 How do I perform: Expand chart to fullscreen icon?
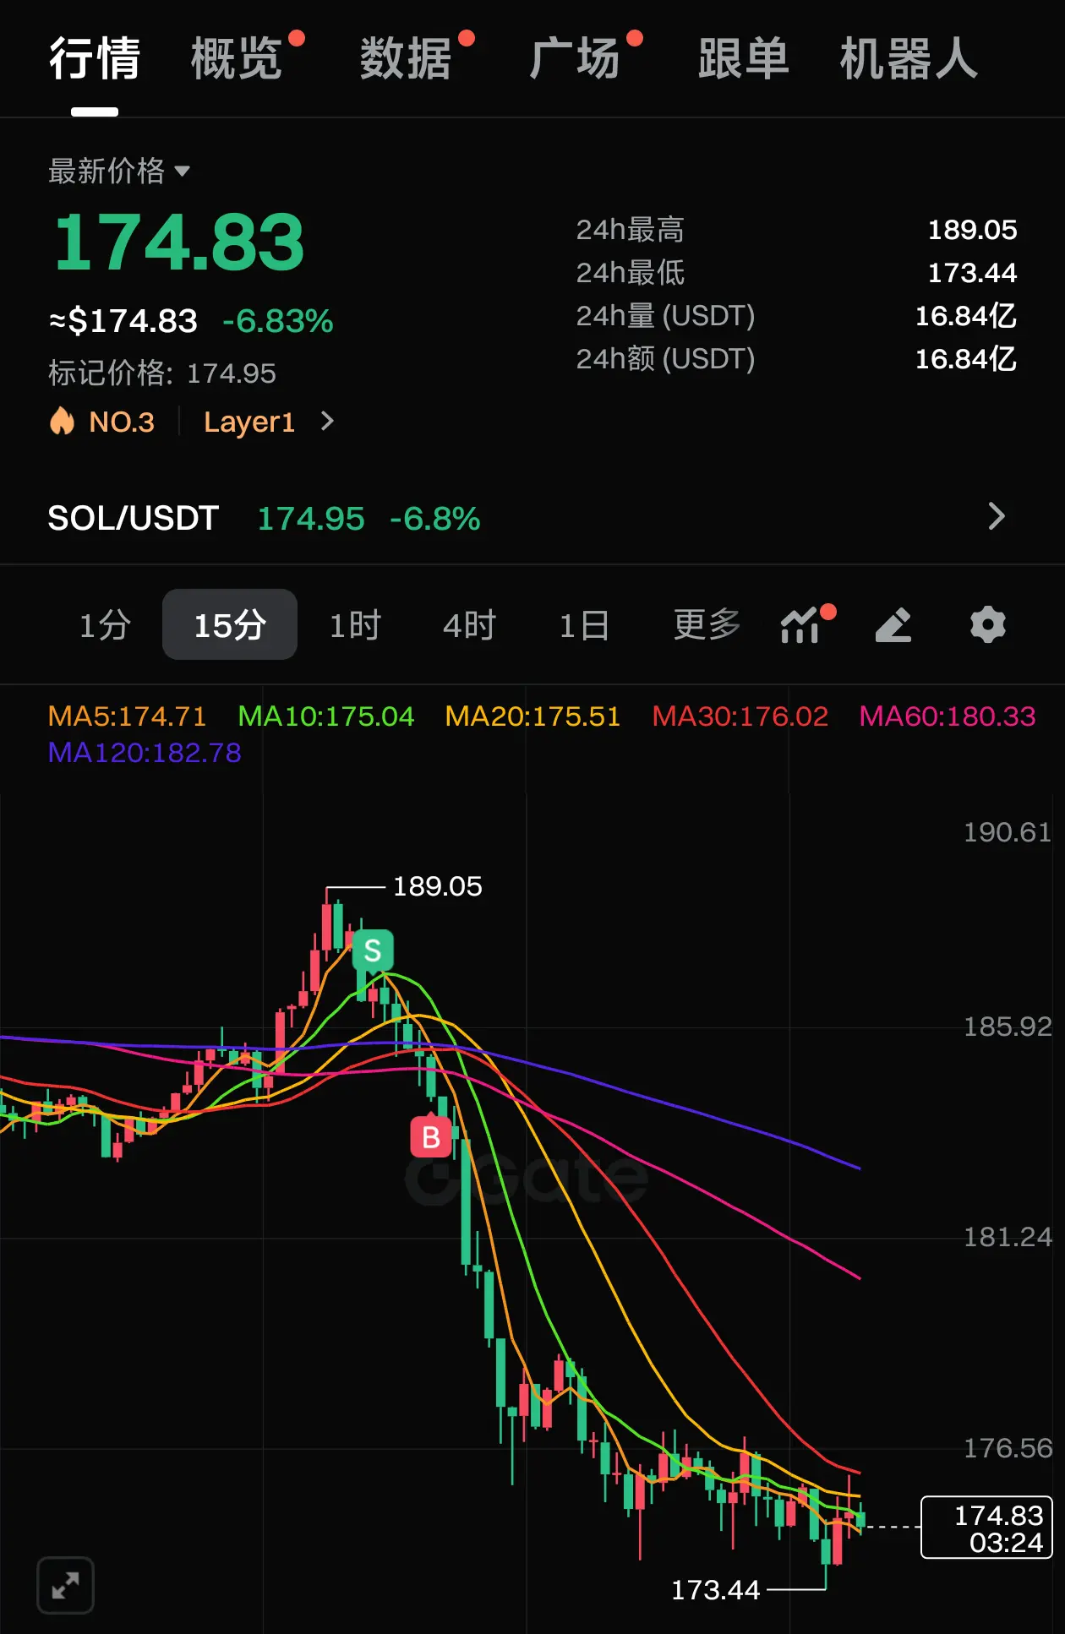tap(65, 1585)
